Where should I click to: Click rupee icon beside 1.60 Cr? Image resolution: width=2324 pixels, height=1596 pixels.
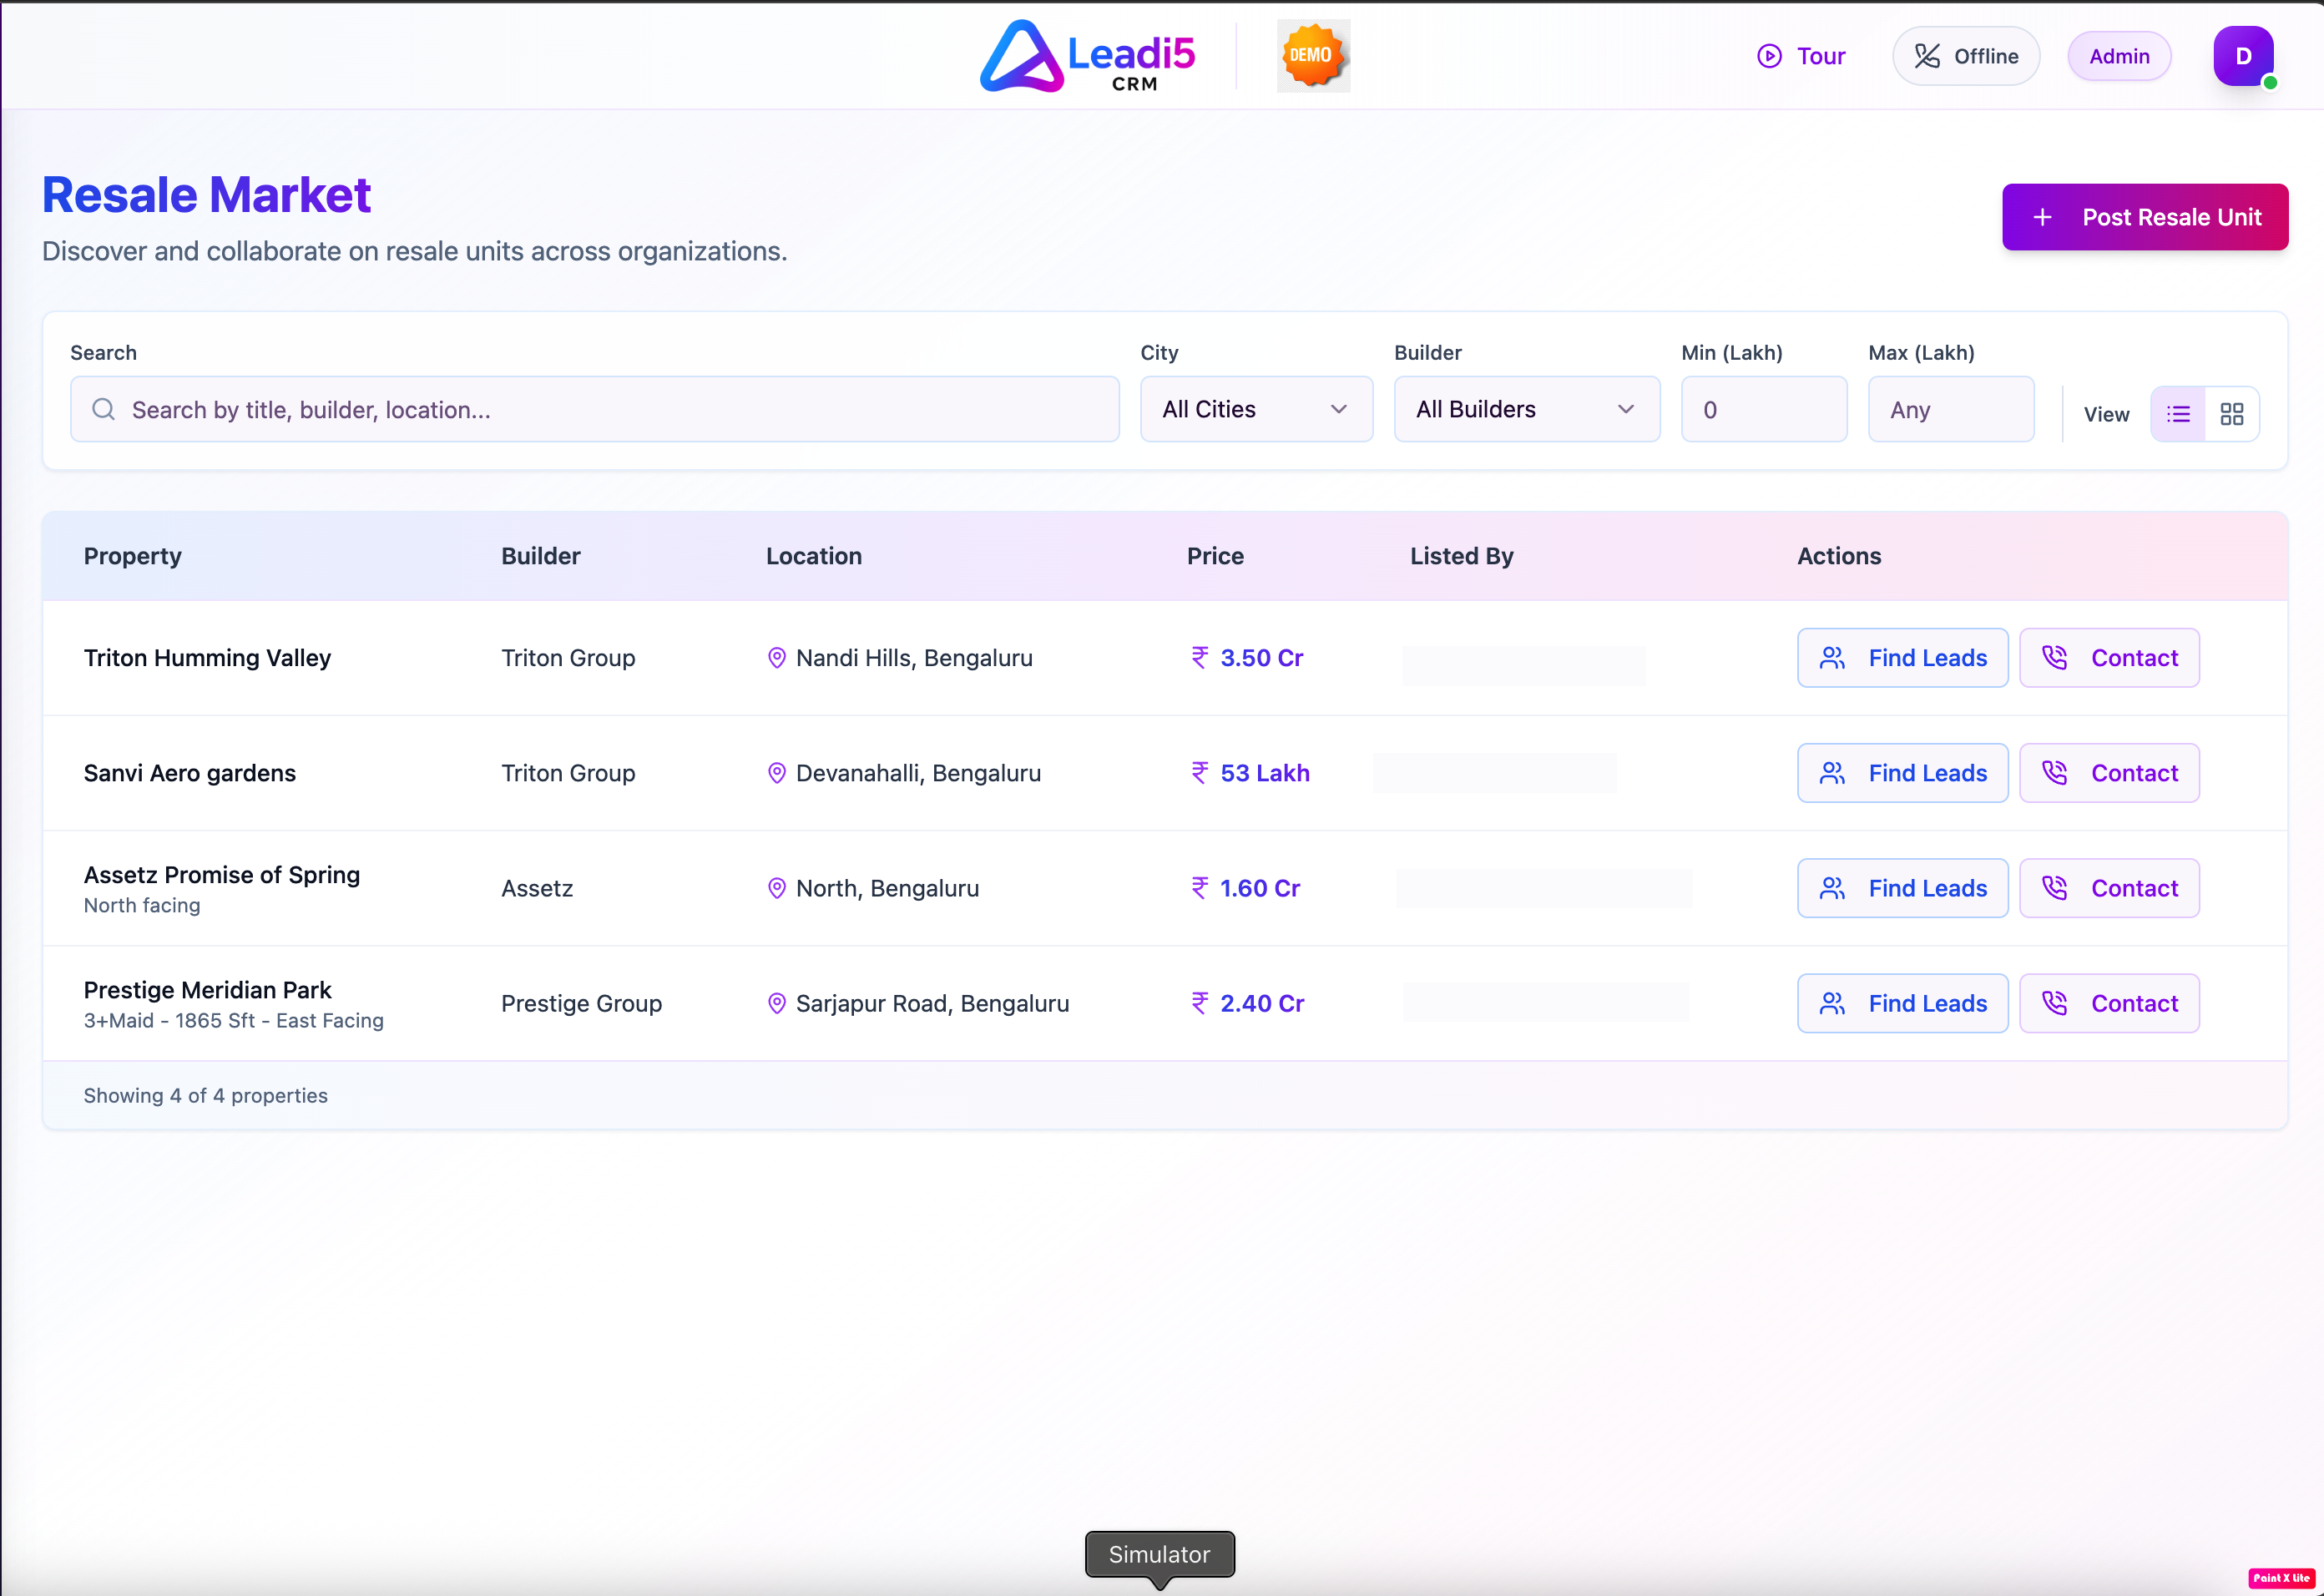coord(1199,887)
